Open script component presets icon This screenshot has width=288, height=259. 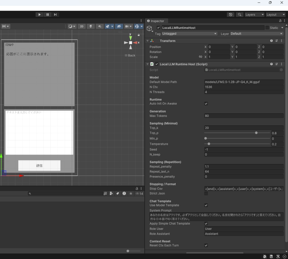pyautogui.click(x=276, y=64)
